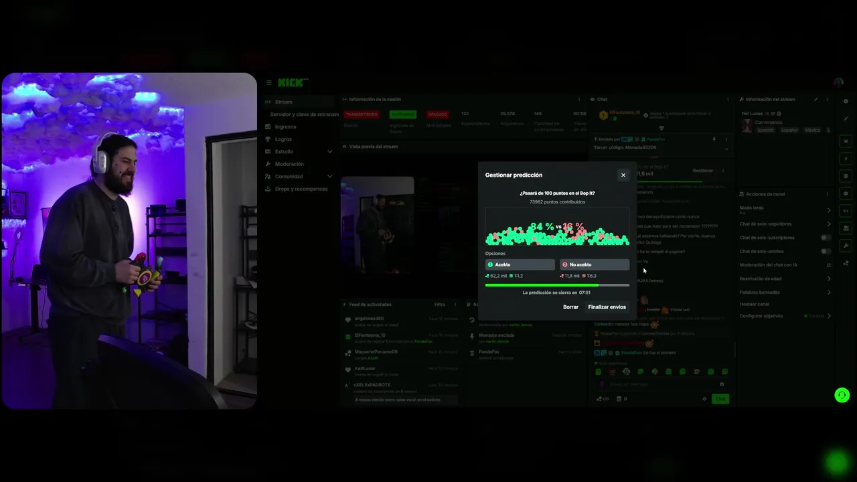
Task: Toggle Chat de solo-emotes switch
Action: [x=826, y=251]
